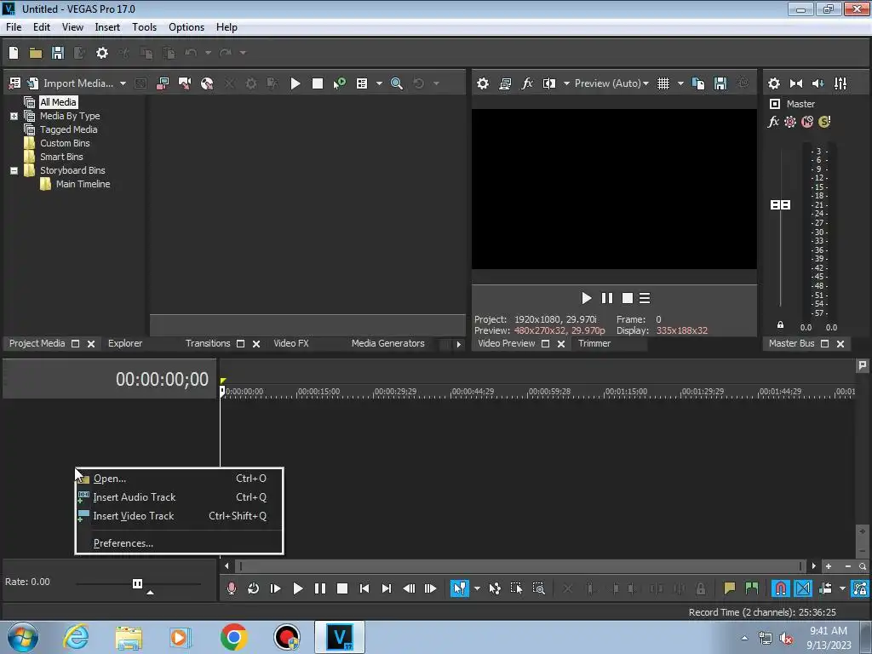
Task: Open a project using the folder toolbar icon
Action: tap(36, 53)
